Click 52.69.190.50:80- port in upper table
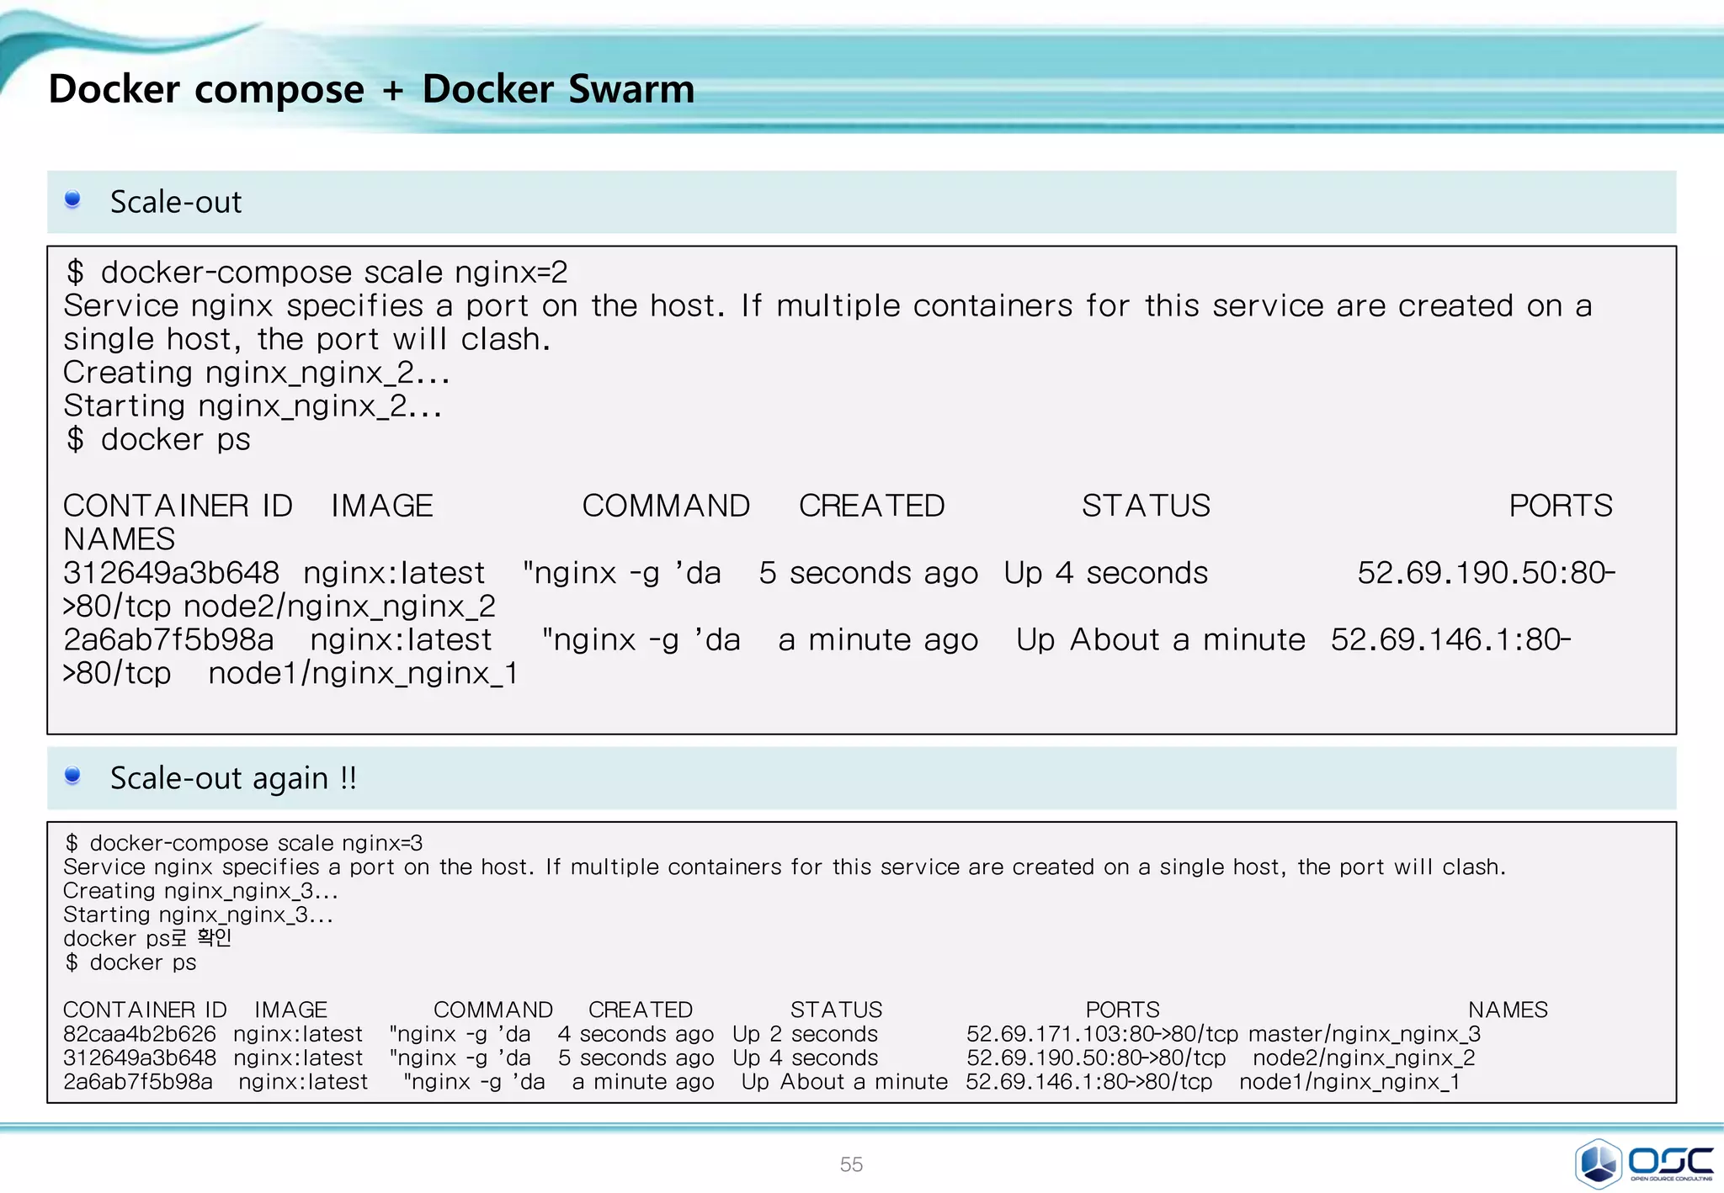 point(1487,573)
